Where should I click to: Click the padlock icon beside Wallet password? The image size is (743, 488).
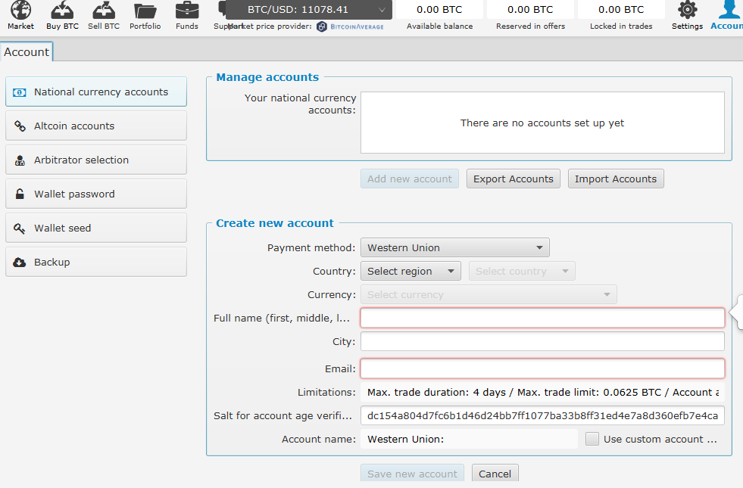pyautogui.click(x=20, y=194)
